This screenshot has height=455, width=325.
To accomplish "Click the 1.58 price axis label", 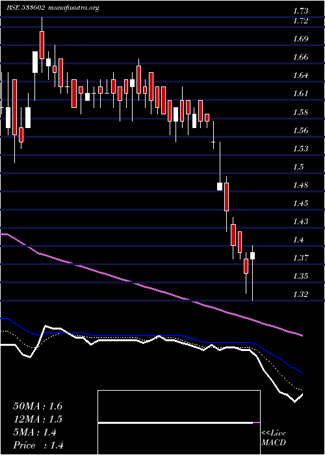I will click(x=301, y=112).
